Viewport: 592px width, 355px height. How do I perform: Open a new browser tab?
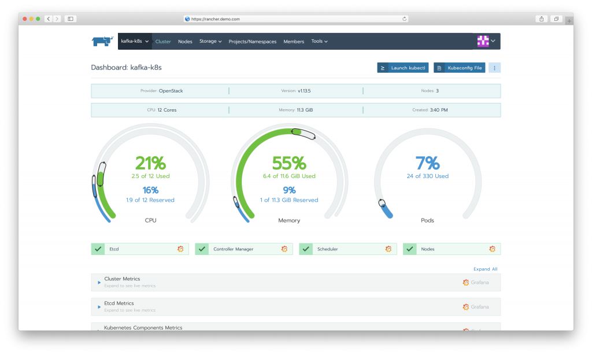(x=569, y=21)
